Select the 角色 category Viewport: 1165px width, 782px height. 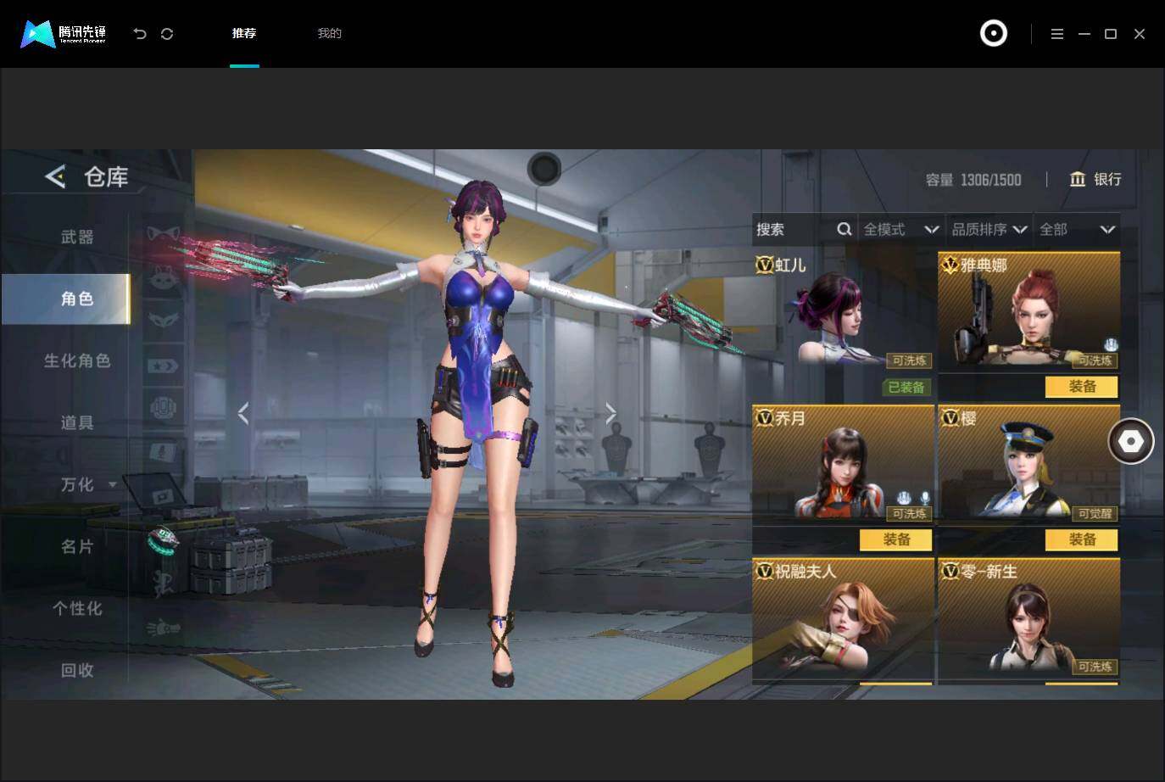click(65, 299)
